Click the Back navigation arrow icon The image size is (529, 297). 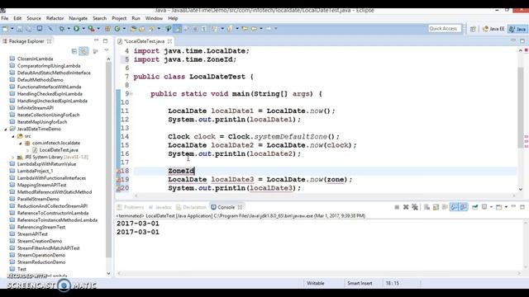coord(254,29)
